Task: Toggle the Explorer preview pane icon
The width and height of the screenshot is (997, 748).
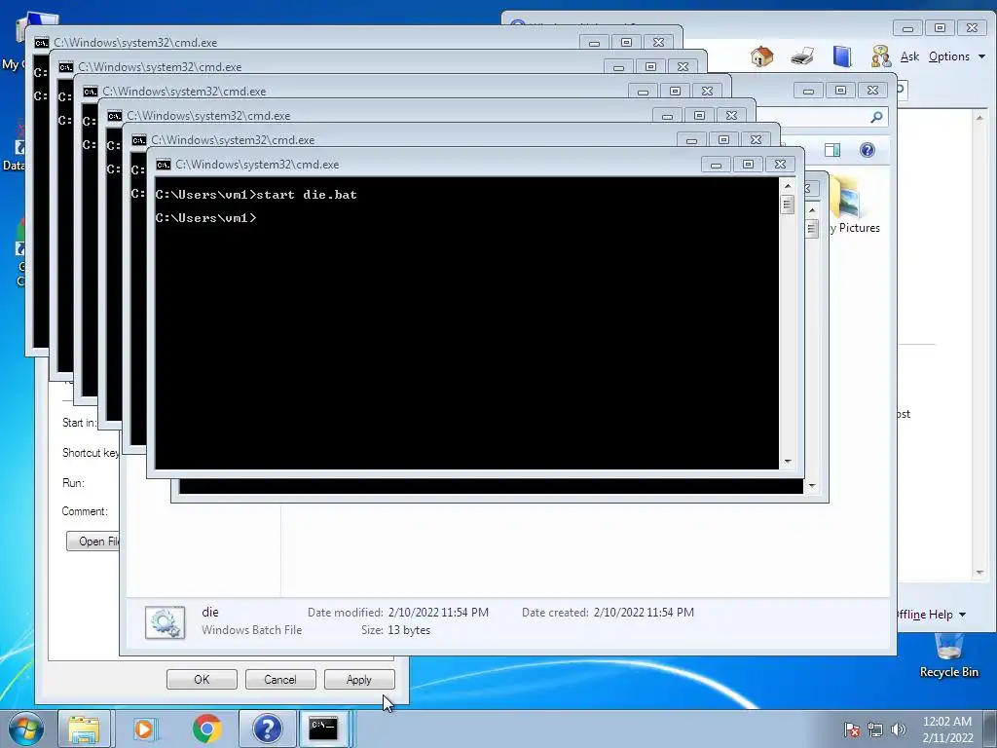Action: (x=832, y=150)
